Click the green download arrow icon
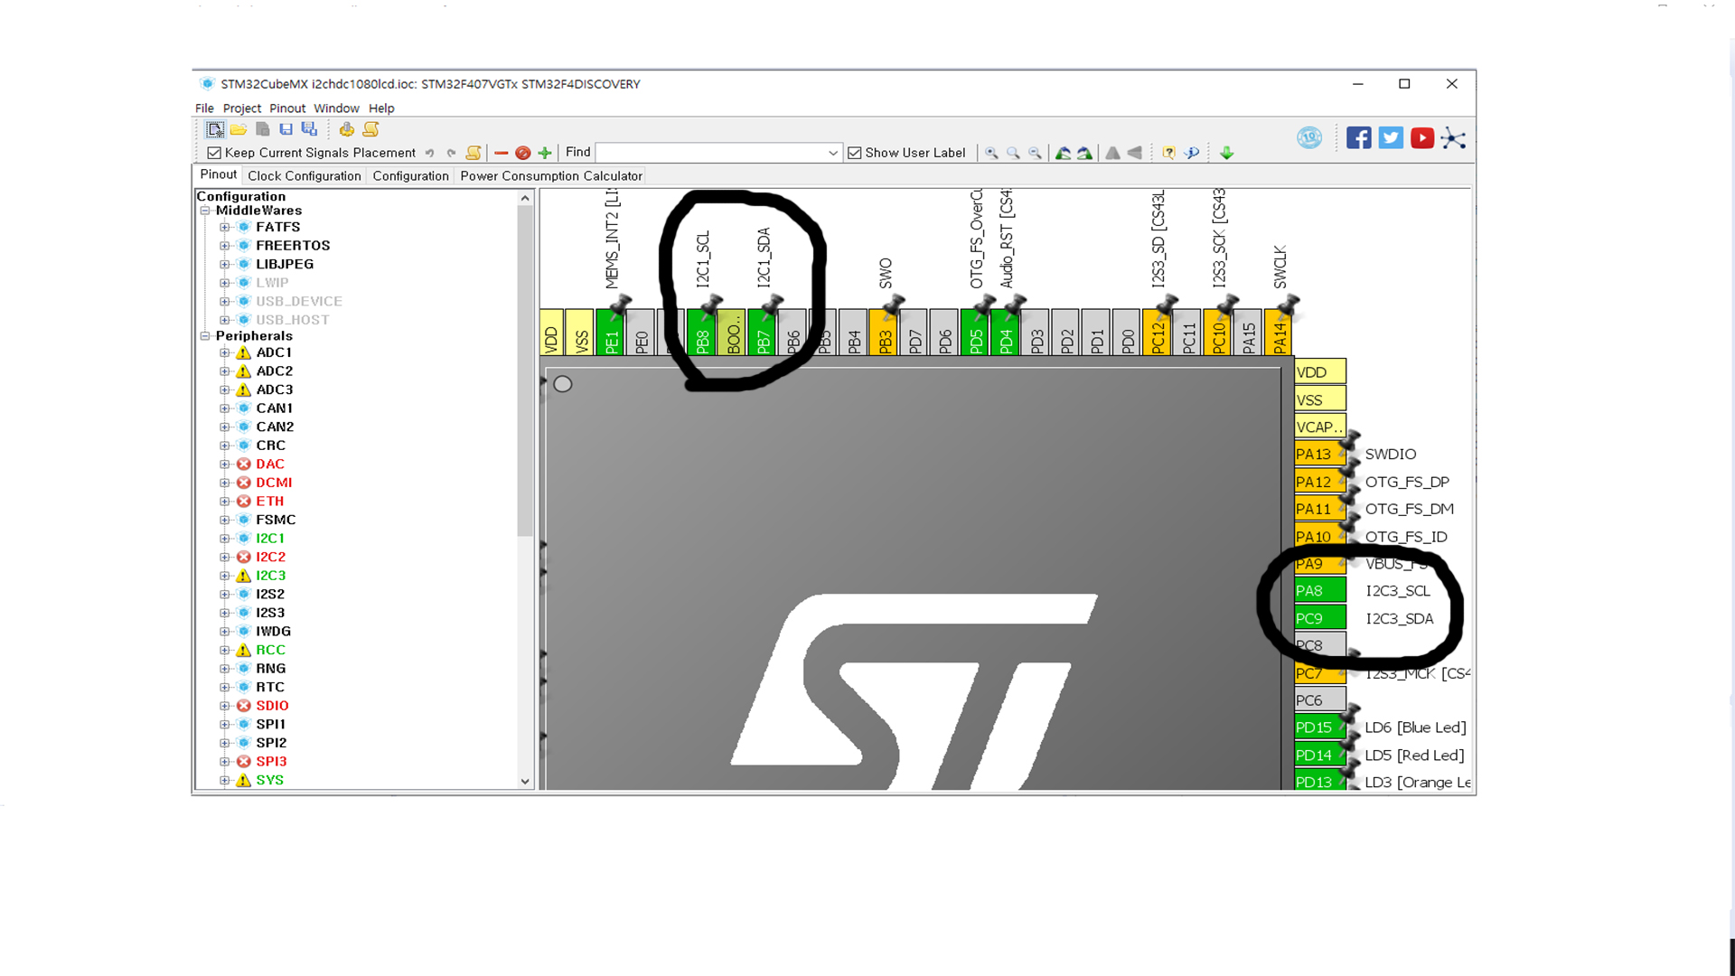Screen dimensions: 1735x976 [x=1226, y=153]
